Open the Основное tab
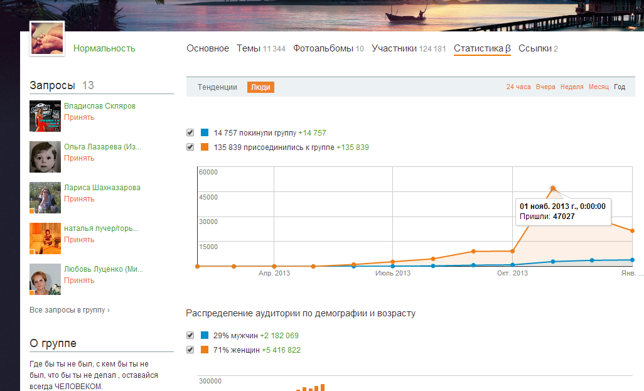 (x=207, y=48)
